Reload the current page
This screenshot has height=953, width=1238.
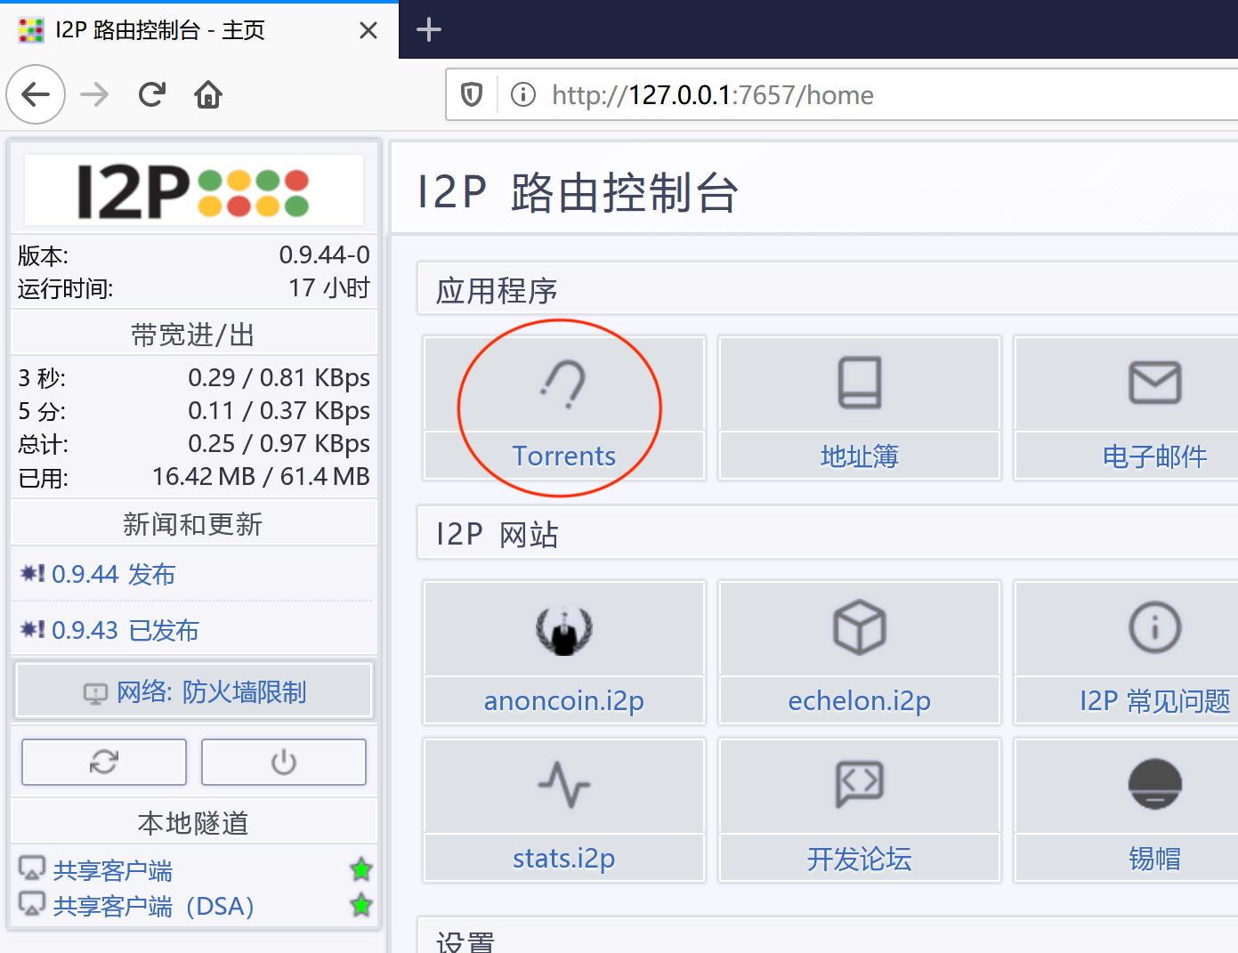tap(152, 94)
